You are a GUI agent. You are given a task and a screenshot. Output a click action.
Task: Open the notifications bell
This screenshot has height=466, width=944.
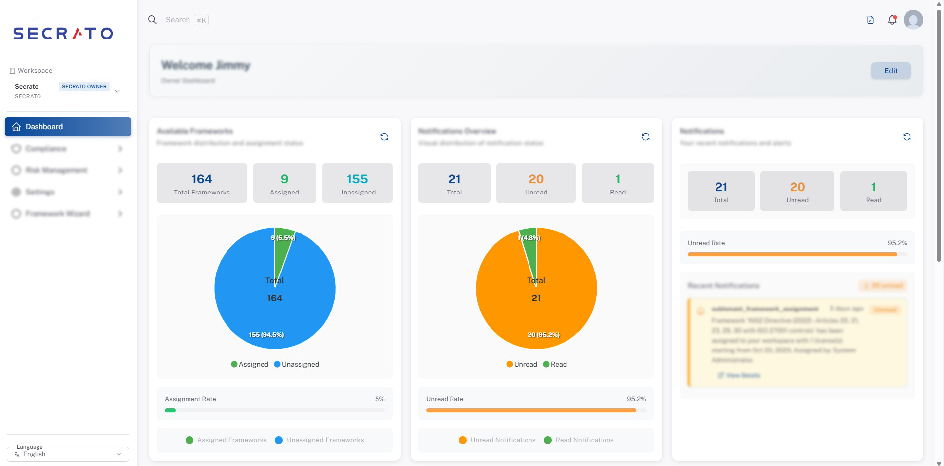coord(892,20)
